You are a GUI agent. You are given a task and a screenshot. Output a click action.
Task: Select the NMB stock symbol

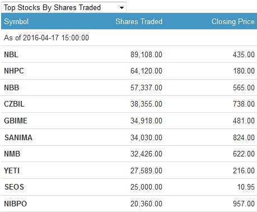[x=12, y=154]
